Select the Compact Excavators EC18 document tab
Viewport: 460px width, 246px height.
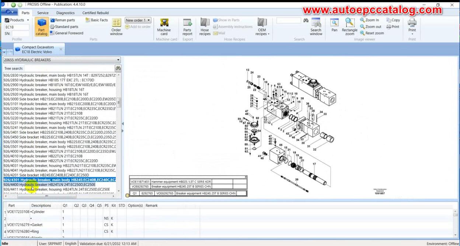(38, 49)
